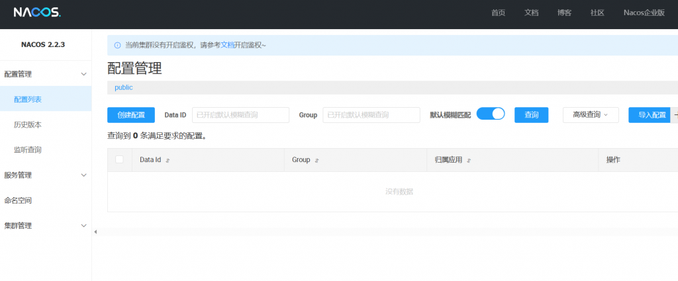Go to 命名空间 in the sidebar
The height and width of the screenshot is (281, 678).
tap(19, 200)
